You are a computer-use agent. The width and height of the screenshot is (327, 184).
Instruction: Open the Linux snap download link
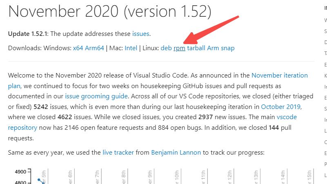pos(228,48)
